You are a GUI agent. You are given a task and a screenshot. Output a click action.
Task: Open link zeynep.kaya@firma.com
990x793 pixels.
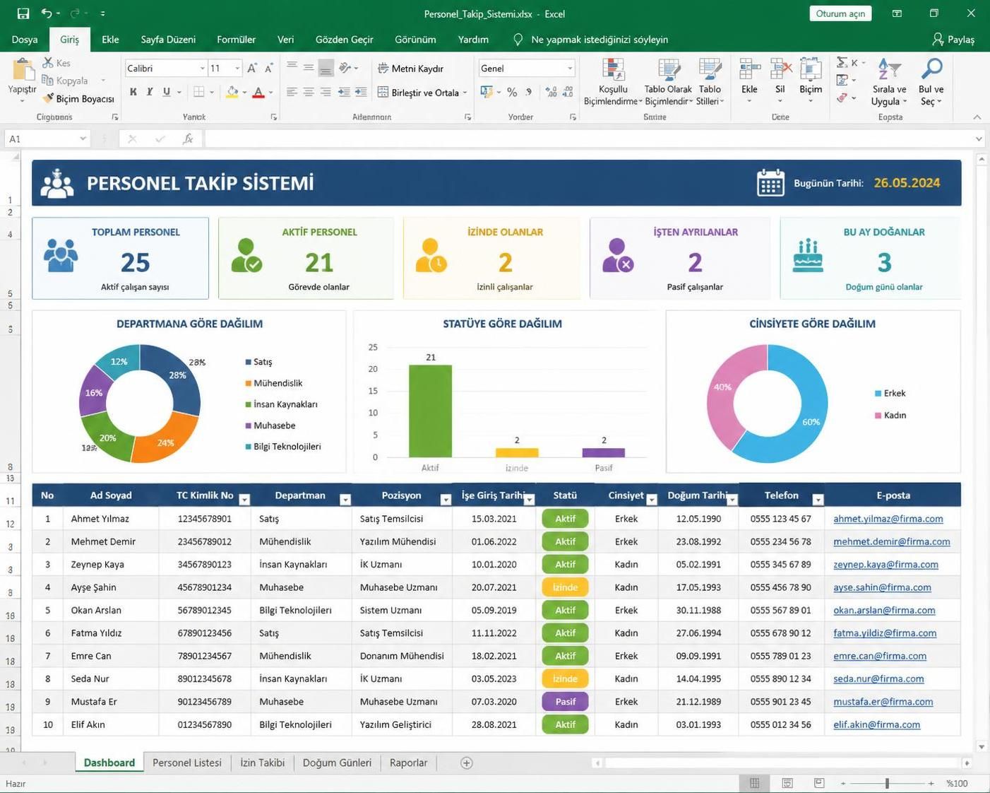pyautogui.click(x=885, y=565)
